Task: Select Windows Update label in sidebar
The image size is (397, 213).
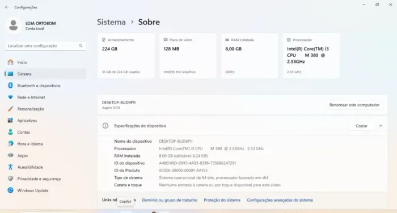Action: click(33, 190)
